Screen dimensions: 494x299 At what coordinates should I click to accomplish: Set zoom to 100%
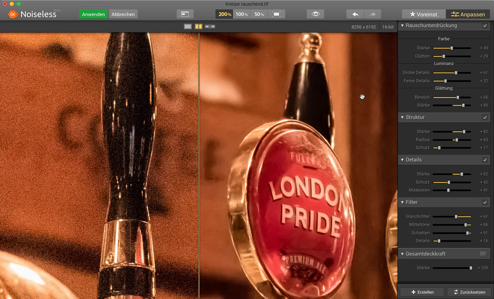click(242, 14)
